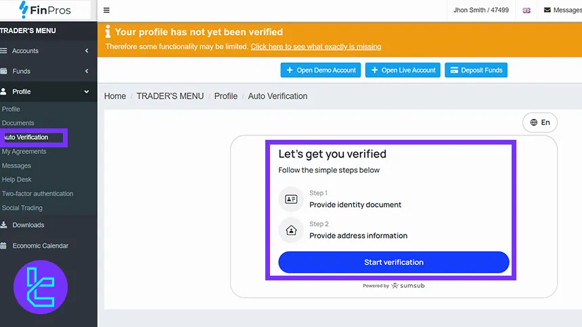Click the globe icon in the language button
The height and width of the screenshot is (327, 582).
pyautogui.click(x=534, y=122)
